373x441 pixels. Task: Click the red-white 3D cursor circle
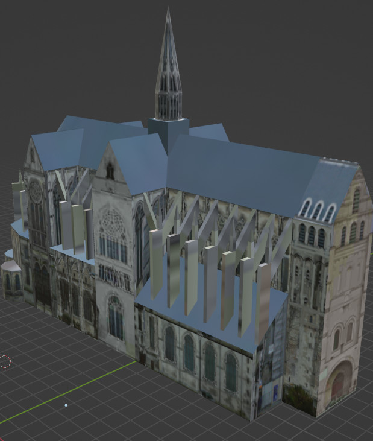4,361
